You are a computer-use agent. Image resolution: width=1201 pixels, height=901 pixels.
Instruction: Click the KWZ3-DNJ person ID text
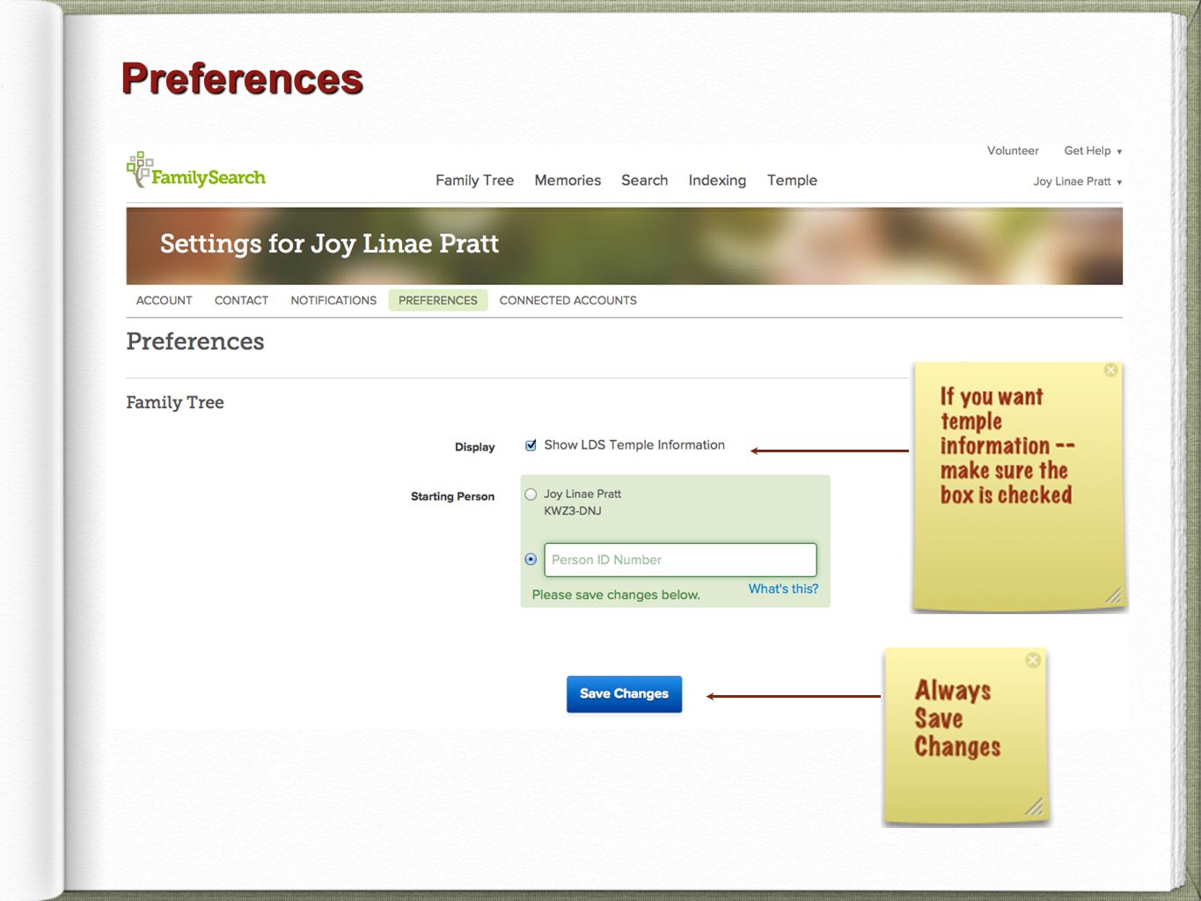[x=572, y=510]
